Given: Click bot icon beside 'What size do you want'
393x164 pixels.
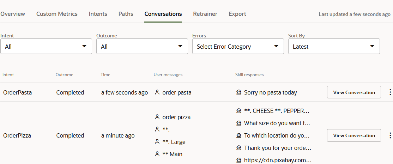Looking at the screenshot, I should (239, 123).
